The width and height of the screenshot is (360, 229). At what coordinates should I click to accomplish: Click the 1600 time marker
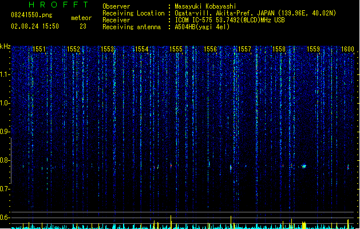click(347, 49)
